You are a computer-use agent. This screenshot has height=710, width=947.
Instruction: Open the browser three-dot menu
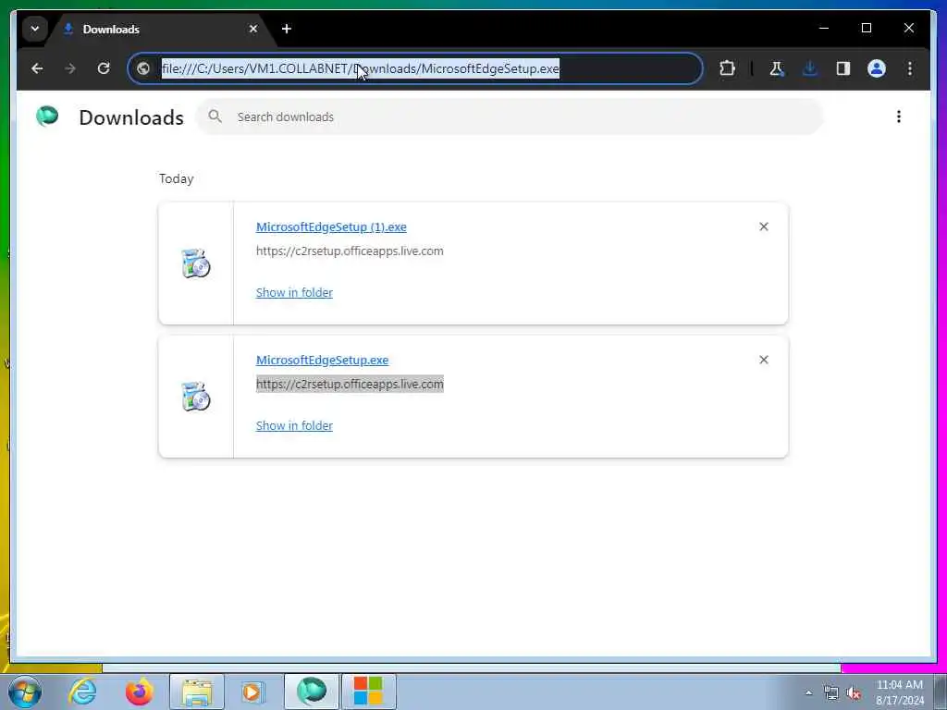910,68
